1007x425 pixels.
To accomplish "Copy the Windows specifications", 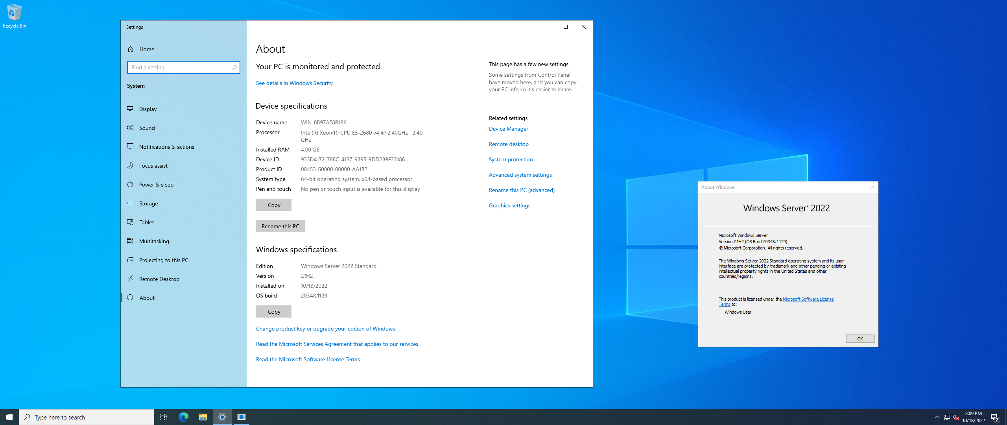I will pos(274,312).
